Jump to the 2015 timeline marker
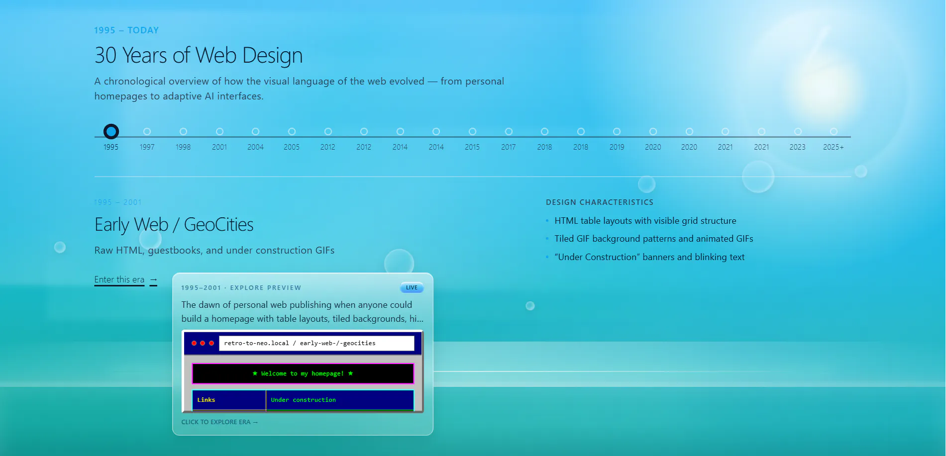 pyautogui.click(x=472, y=131)
